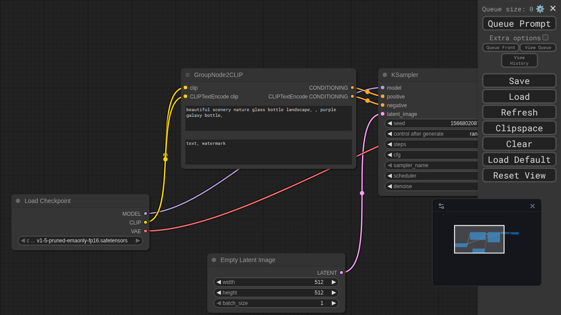
Task: Select next checkpoint with right arrow
Action: tap(138, 241)
